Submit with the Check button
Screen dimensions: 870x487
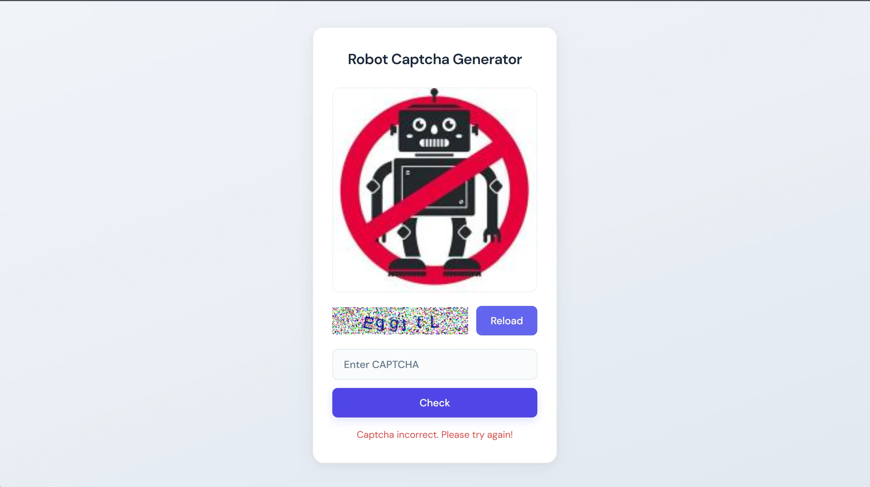coord(434,403)
